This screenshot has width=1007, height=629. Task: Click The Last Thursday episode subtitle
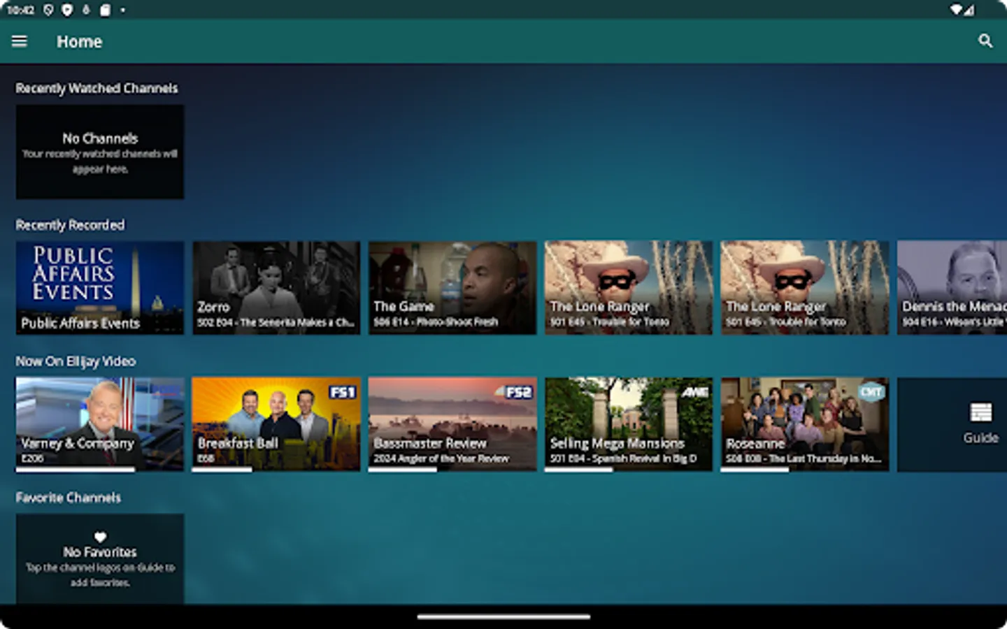(804, 458)
